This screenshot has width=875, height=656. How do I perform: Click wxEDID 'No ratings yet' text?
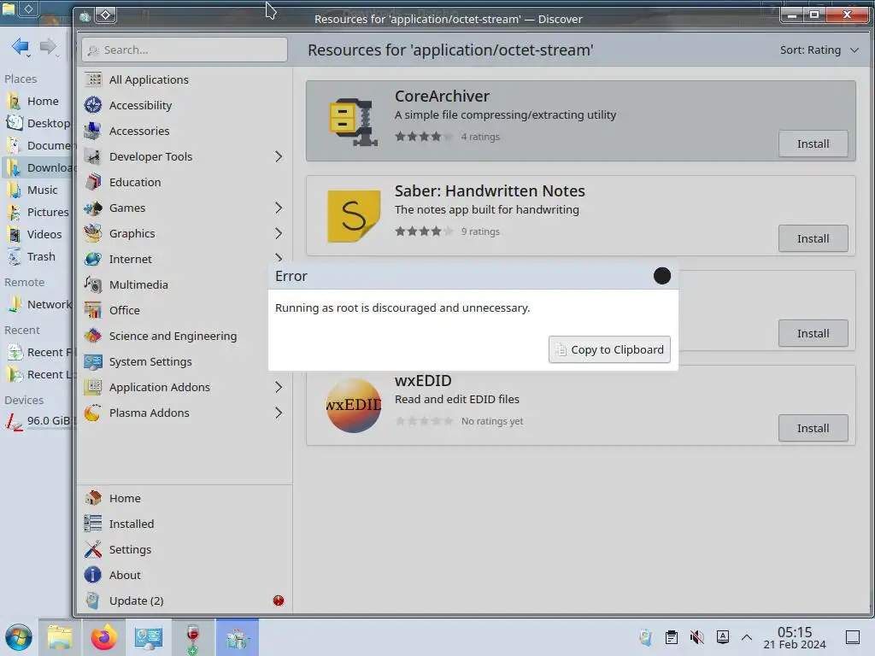(x=492, y=421)
